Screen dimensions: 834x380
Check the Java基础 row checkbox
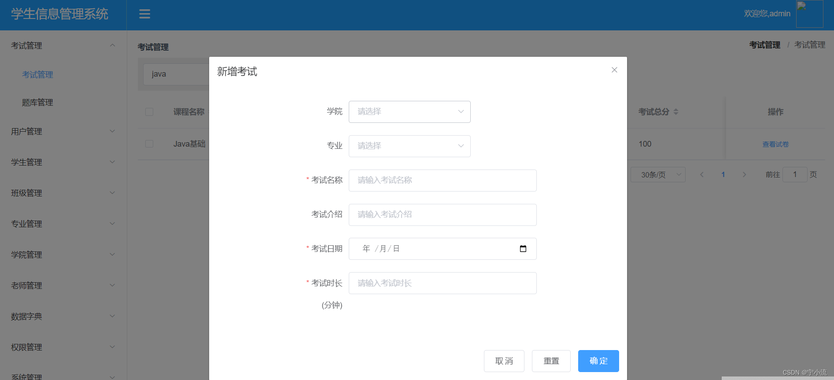(149, 144)
